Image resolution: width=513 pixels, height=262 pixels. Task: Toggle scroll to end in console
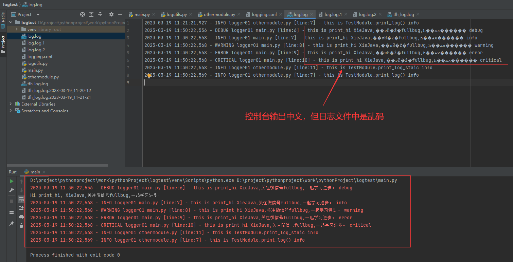click(21, 208)
